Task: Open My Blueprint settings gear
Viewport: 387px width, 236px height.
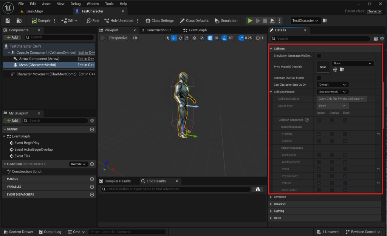Action: 92,121
